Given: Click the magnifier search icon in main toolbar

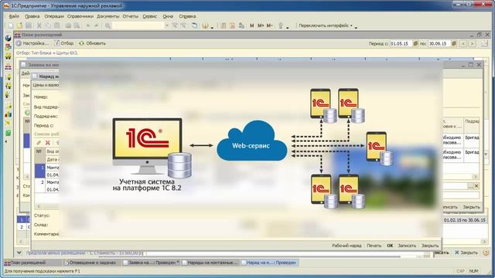Looking at the screenshot, I should 108,25.
